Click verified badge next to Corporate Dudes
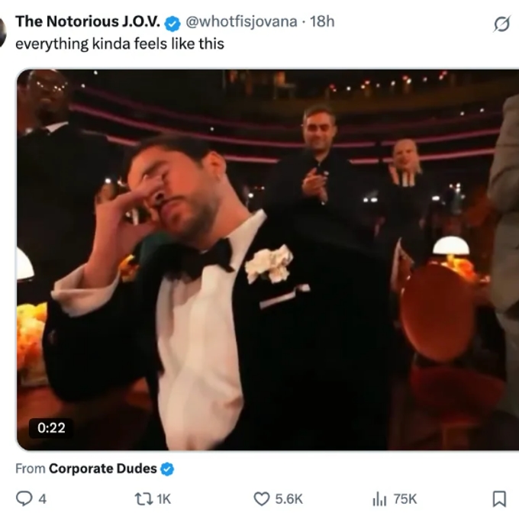The image size is (519, 519). [x=167, y=469]
